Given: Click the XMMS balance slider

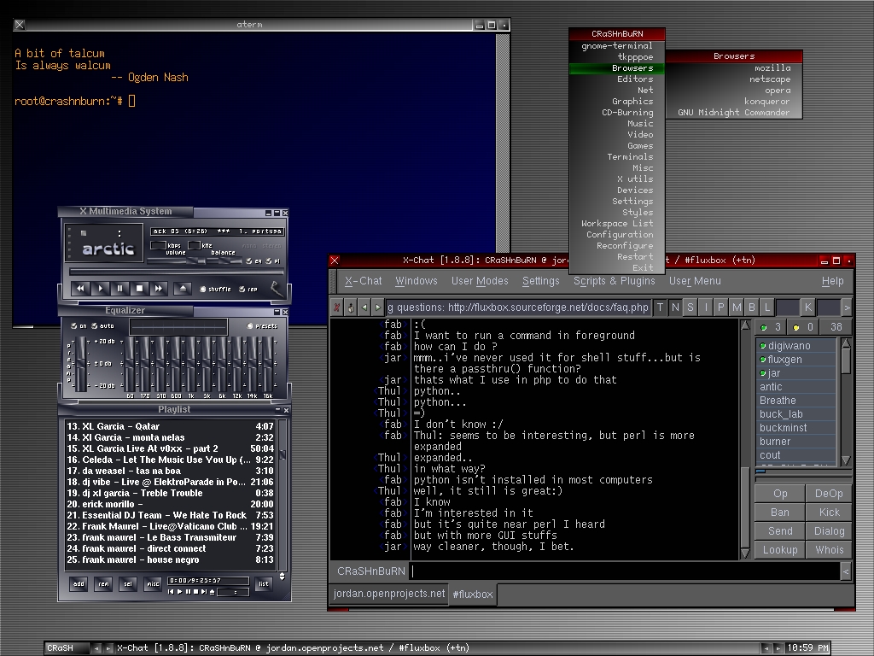Looking at the screenshot, I should click(224, 261).
